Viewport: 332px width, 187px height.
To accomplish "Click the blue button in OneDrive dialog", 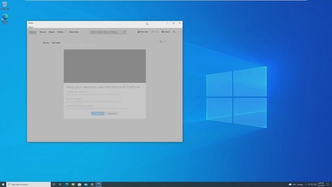I will click(98, 114).
